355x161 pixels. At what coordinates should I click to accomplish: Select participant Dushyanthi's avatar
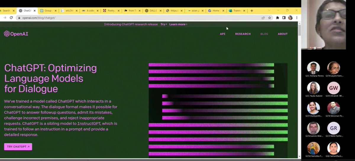(x=314, y=108)
